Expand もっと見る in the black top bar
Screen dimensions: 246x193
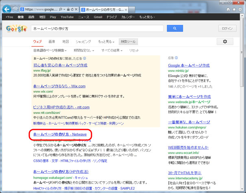click(147, 17)
